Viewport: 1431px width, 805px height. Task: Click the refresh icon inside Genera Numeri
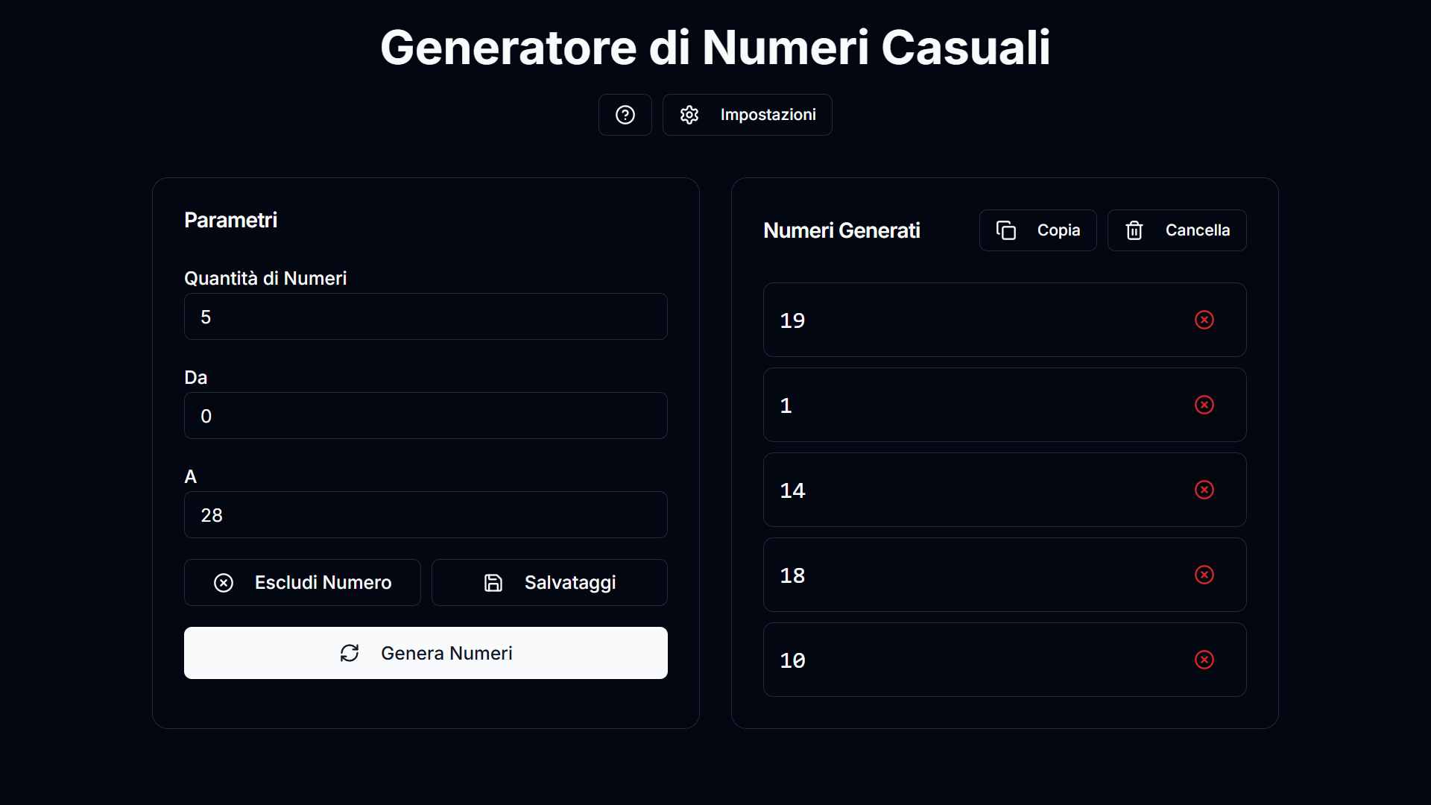click(x=350, y=652)
